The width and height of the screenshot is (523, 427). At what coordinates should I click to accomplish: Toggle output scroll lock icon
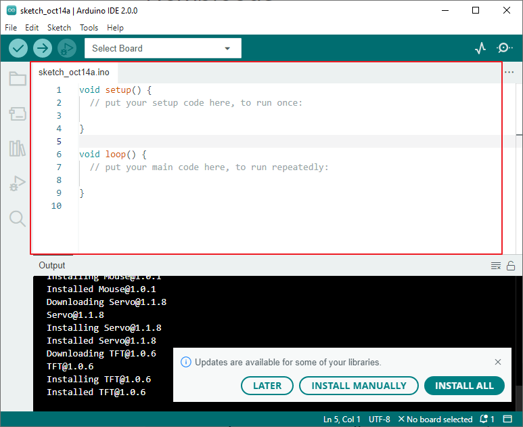[x=511, y=266]
